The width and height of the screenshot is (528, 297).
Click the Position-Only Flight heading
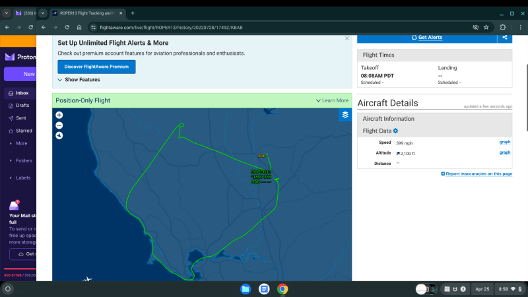coord(83,100)
